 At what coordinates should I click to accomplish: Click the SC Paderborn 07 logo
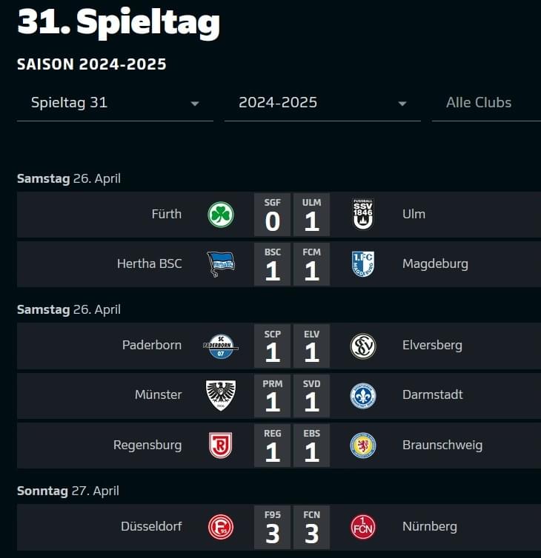(x=221, y=346)
